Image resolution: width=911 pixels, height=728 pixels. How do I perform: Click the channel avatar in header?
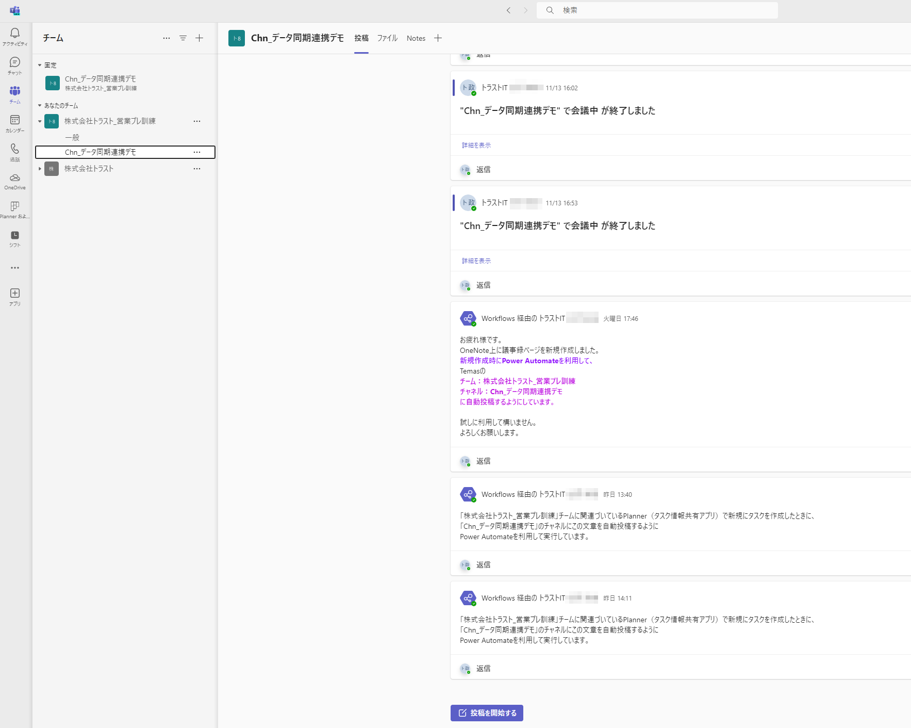237,38
